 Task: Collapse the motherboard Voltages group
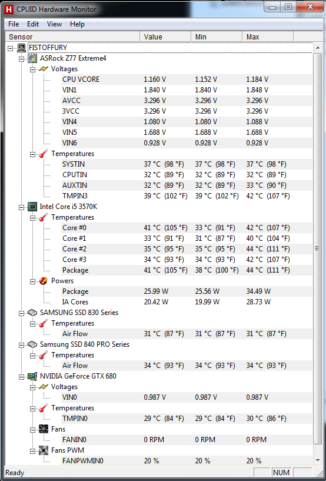pyautogui.click(x=32, y=69)
